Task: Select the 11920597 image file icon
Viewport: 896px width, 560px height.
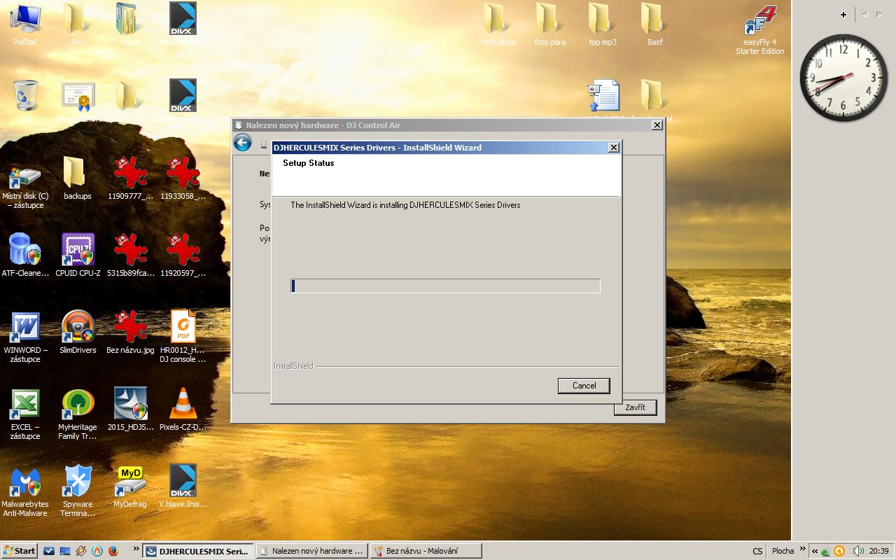Action: coord(183,255)
